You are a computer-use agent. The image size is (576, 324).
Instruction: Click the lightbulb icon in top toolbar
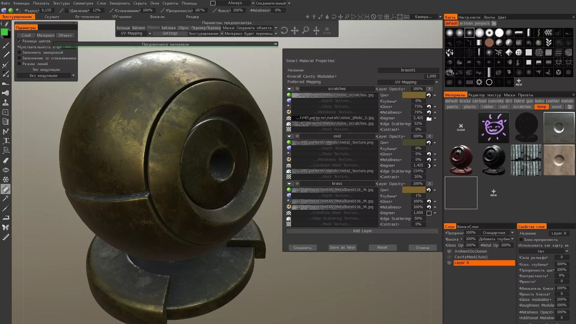[314, 17]
